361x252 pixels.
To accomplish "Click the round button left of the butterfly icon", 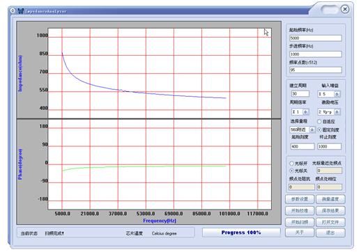I will 13,10.
